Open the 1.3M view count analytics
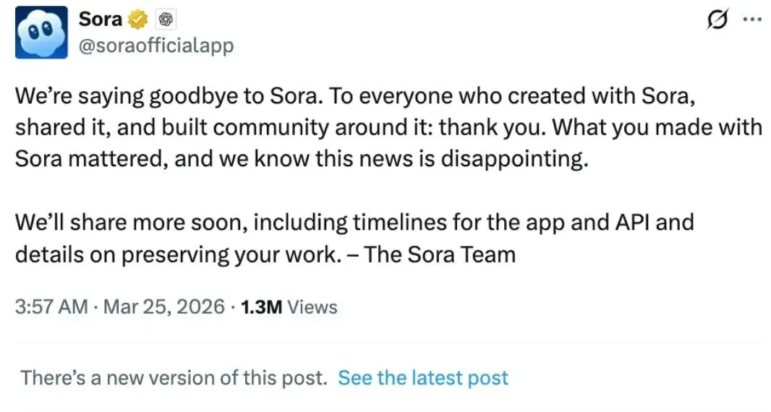Image resolution: width=771 pixels, height=412 pixels. pos(260,306)
